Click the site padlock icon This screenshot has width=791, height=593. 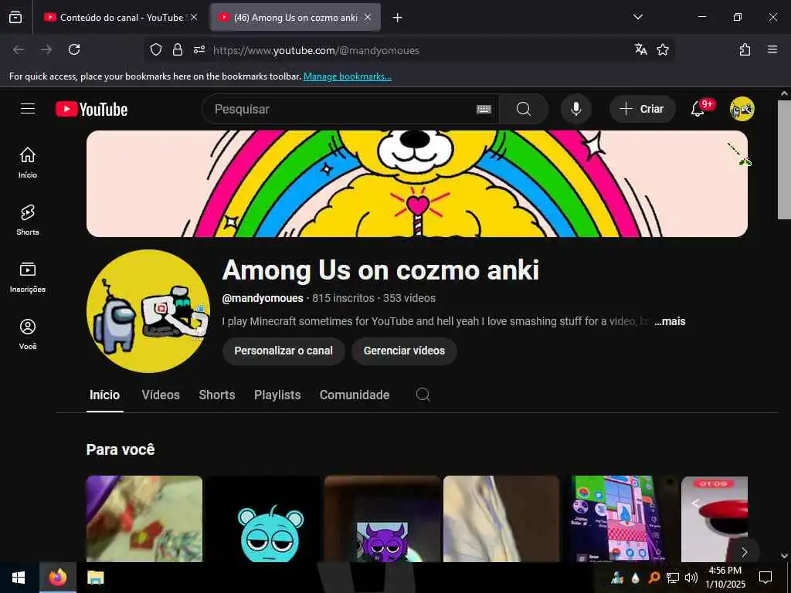tap(178, 49)
